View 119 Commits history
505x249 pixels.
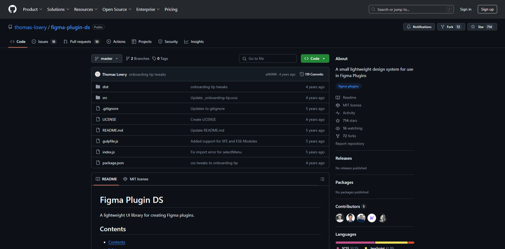[311, 74]
